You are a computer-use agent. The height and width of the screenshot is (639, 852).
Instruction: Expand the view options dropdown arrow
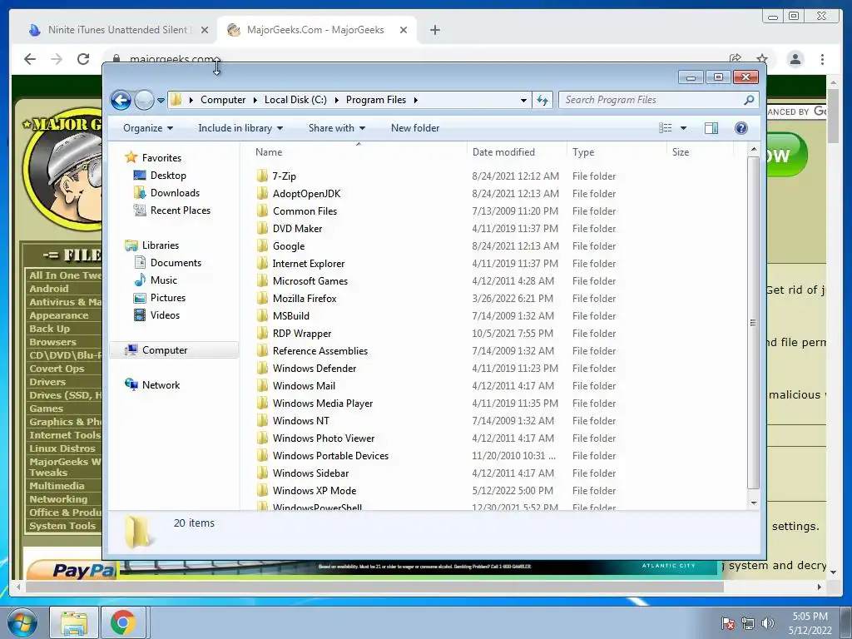(x=684, y=128)
